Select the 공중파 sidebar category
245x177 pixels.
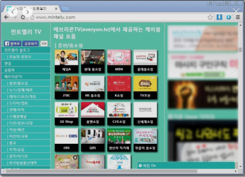(26, 70)
